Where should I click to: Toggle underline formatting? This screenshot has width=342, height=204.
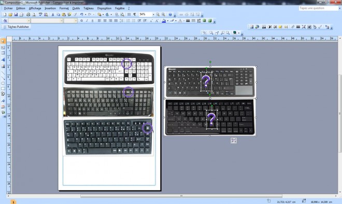(92, 21)
